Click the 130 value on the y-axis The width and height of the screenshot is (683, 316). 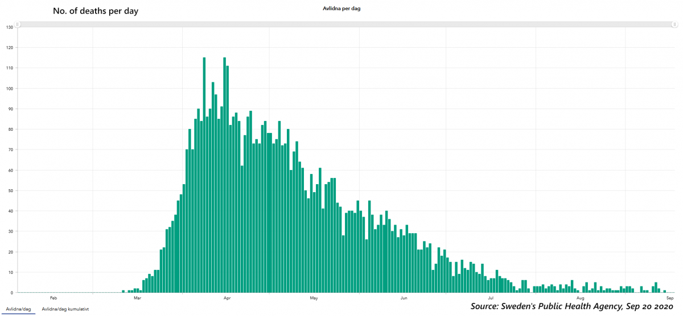point(10,27)
